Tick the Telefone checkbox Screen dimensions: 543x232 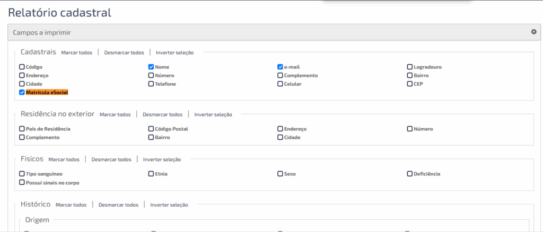[x=151, y=84]
